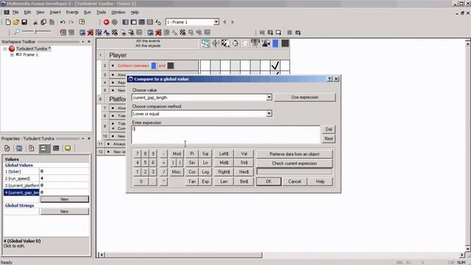Viewport: 471px width, 265px height.
Task: Click the Del button beside expression
Action: tap(329, 130)
